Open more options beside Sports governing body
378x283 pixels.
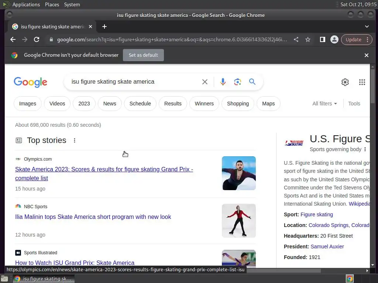pos(365,150)
